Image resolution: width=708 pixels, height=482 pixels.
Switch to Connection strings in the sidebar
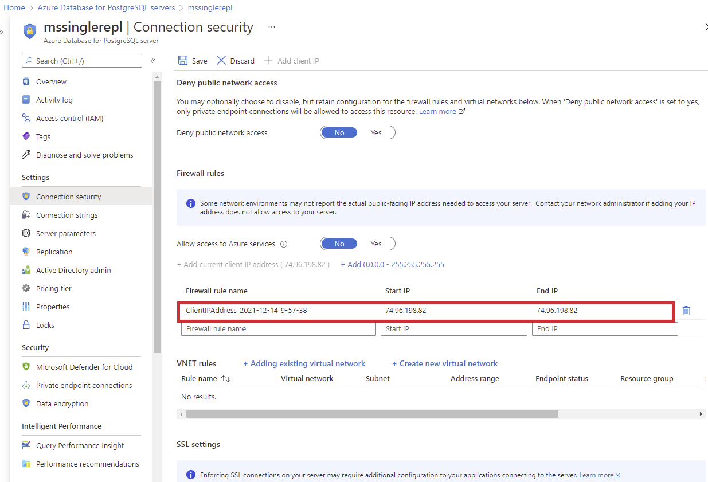pos(68,214)
